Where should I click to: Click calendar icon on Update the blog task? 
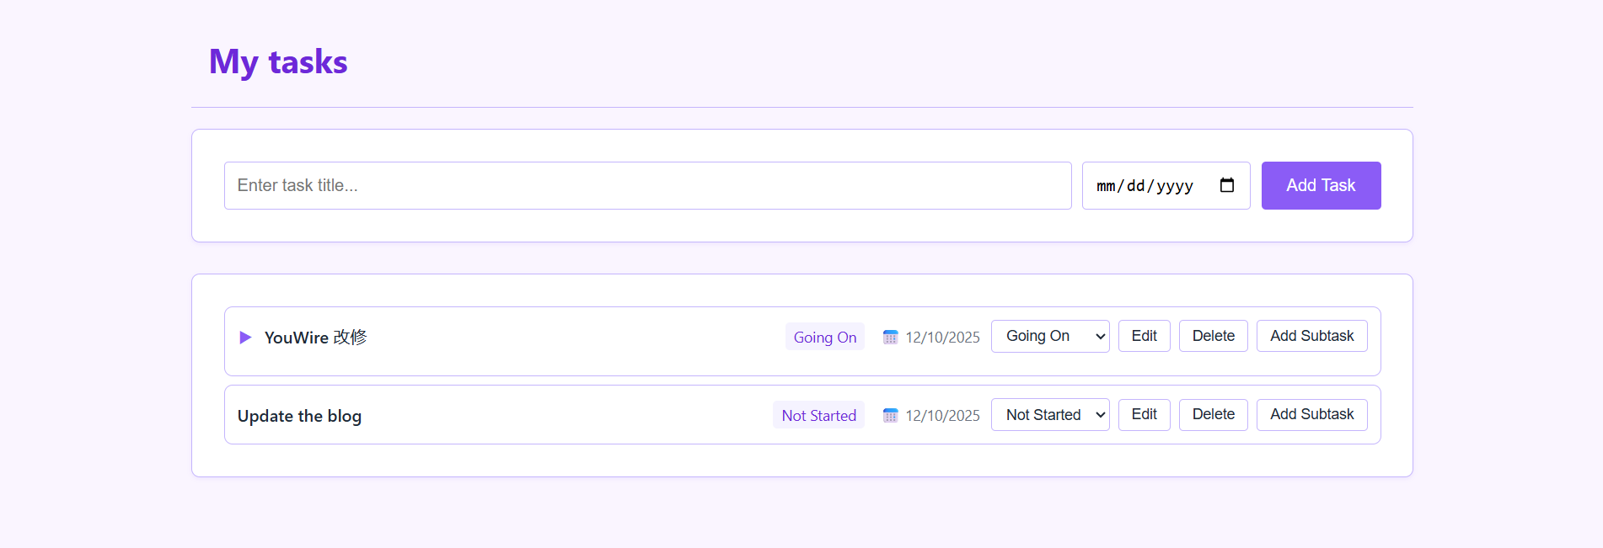point(890,416)
